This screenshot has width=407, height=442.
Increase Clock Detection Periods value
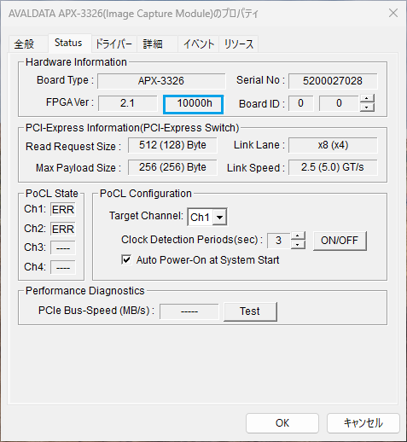(298, 236)
